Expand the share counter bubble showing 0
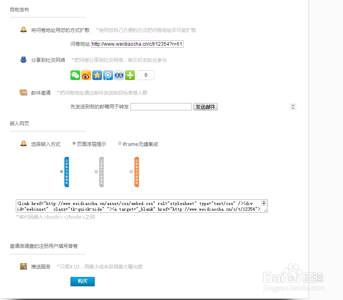 coord(146,75)
